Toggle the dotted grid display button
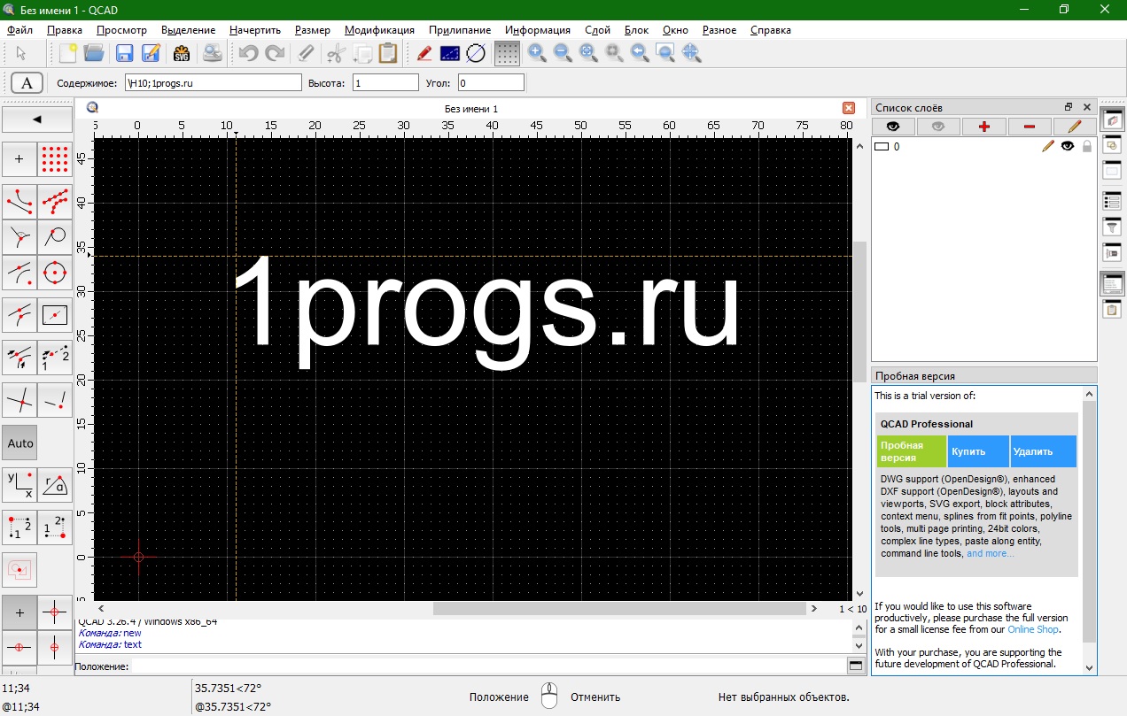 pos(507,53)
